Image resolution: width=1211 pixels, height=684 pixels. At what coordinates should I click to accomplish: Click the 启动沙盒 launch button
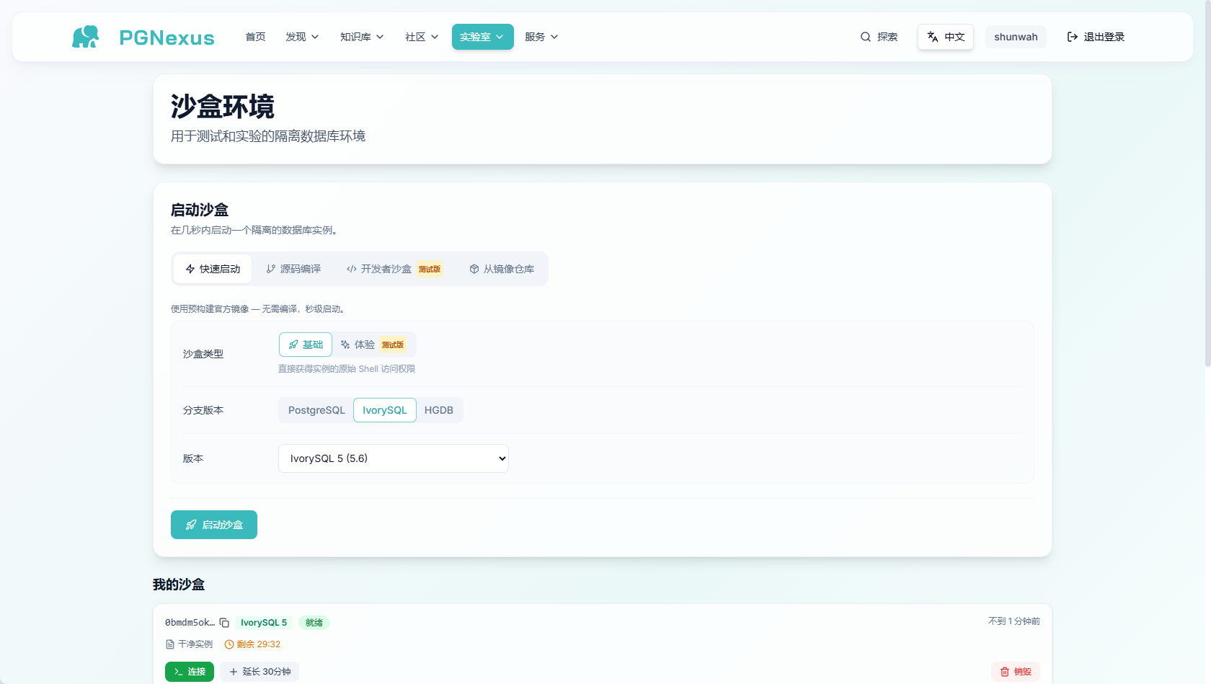[214, 525]
